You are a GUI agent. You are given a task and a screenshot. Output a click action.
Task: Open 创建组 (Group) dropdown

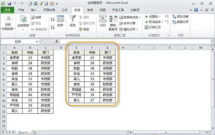159,17
